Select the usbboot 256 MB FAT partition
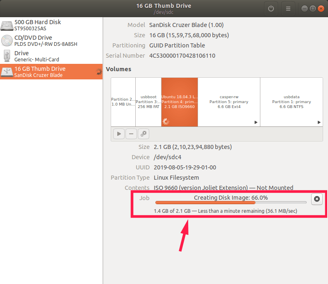Image resolution: width=328 pixels, height=284 pixels. [148, 102]
